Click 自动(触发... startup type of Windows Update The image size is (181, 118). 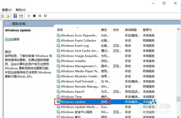tap(132, 102)
